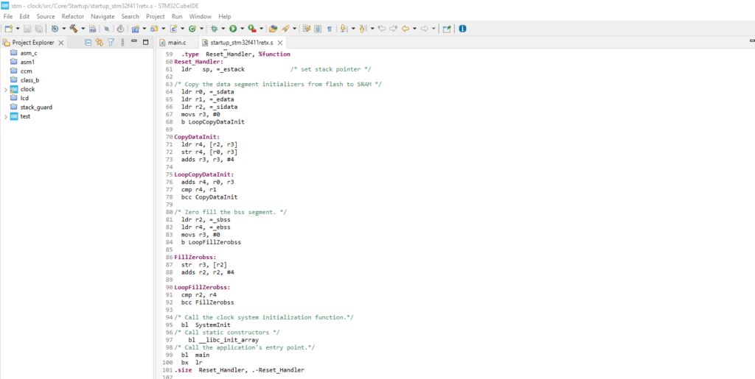This screenshot has height=379, width=755.
Task: Open the Run button dropdown arrow
Action: tap(241, 29)
